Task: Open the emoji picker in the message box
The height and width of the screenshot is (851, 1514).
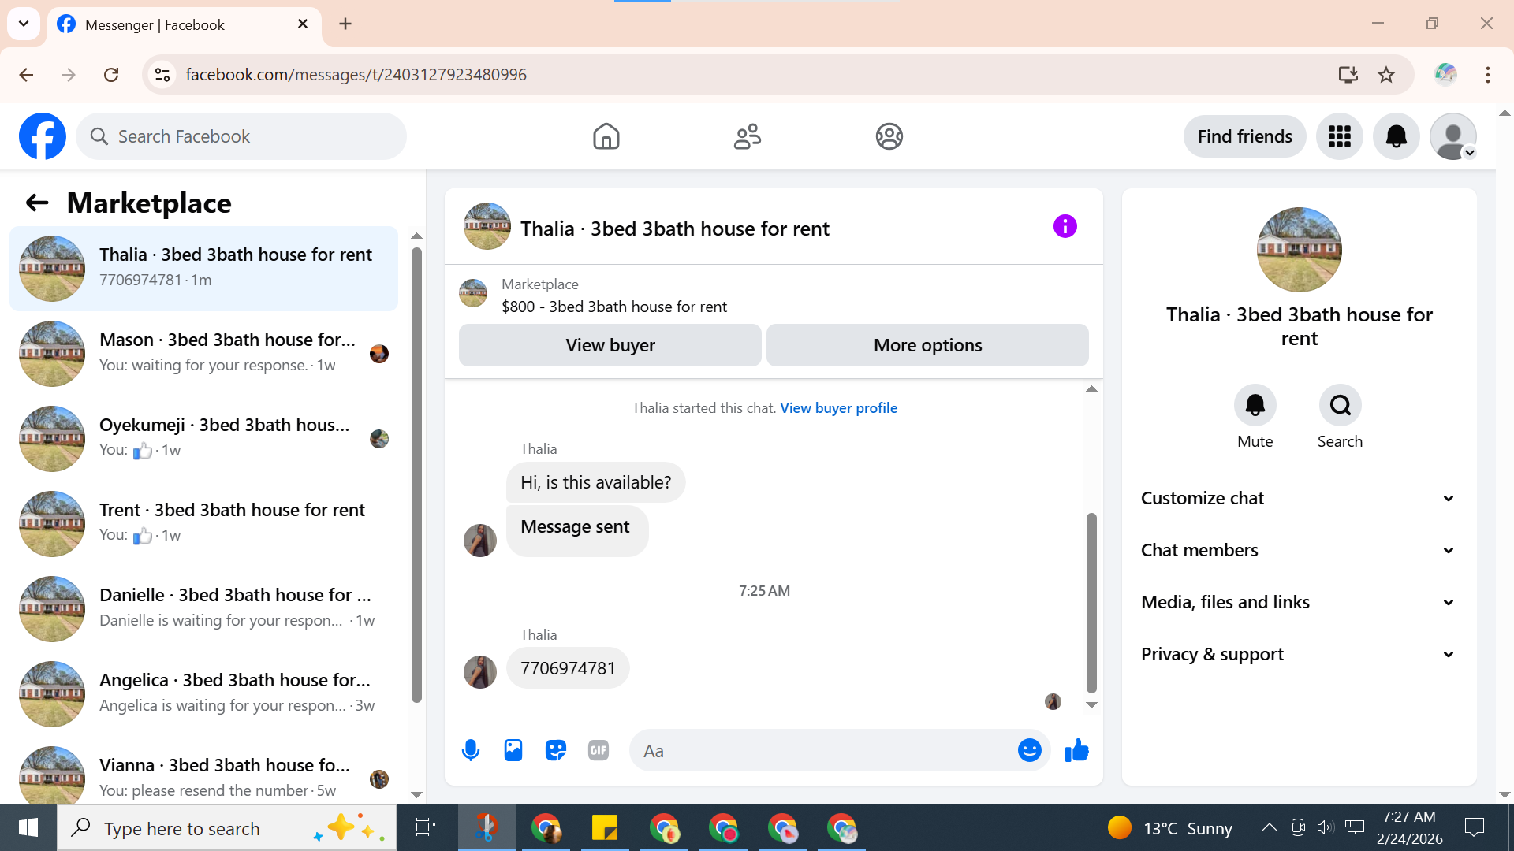Action: (1029, 750)
